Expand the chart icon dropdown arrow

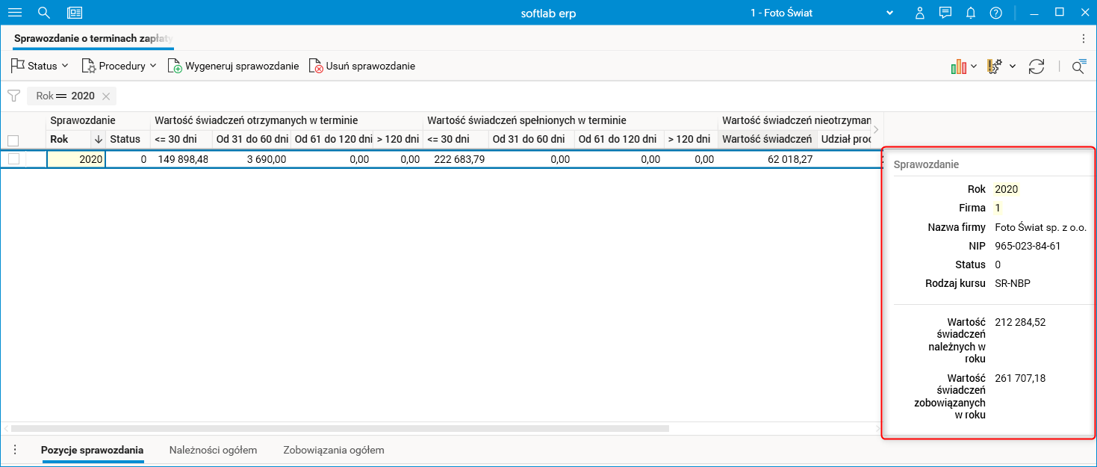point(974,67)
